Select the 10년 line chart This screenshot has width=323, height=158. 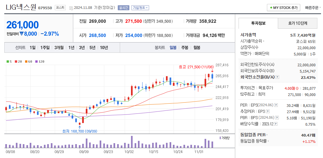104,47
